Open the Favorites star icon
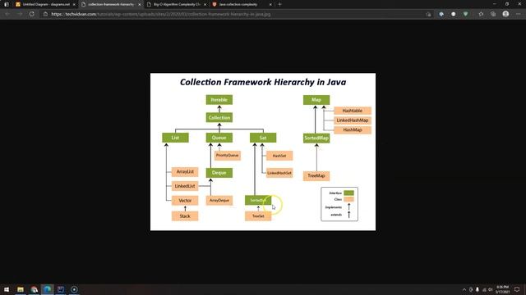The height and width of the screenshot is (295, 526). click(x=481, y=14)
